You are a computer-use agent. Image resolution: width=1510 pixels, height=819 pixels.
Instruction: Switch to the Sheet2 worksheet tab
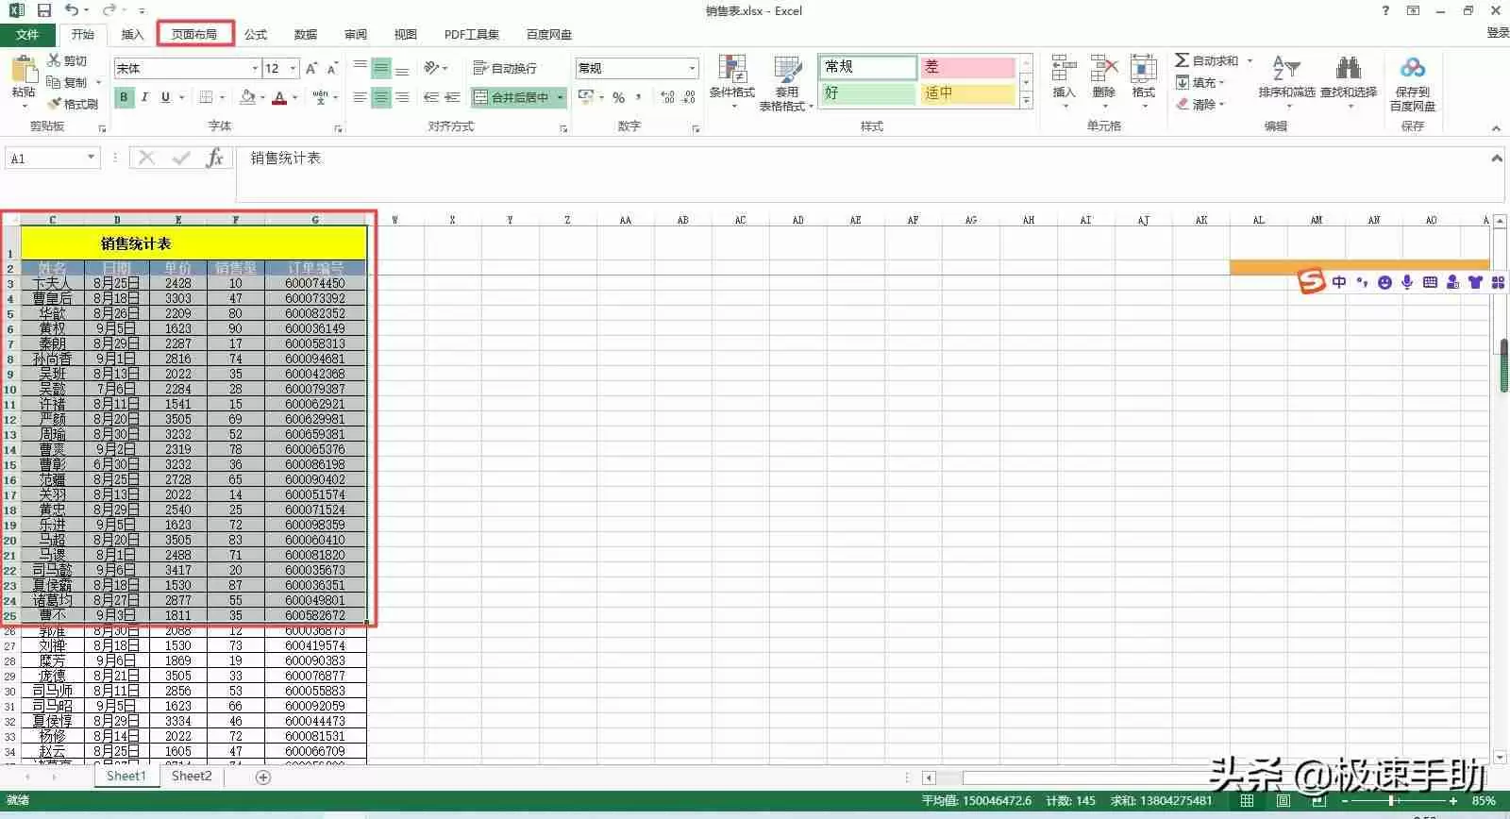click(x=192, y=776)
